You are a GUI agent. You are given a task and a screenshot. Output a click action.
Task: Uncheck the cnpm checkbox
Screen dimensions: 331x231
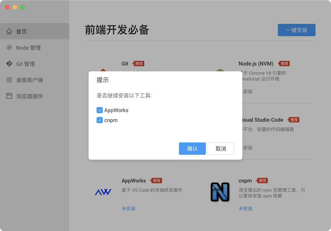[x=100, y=120]
